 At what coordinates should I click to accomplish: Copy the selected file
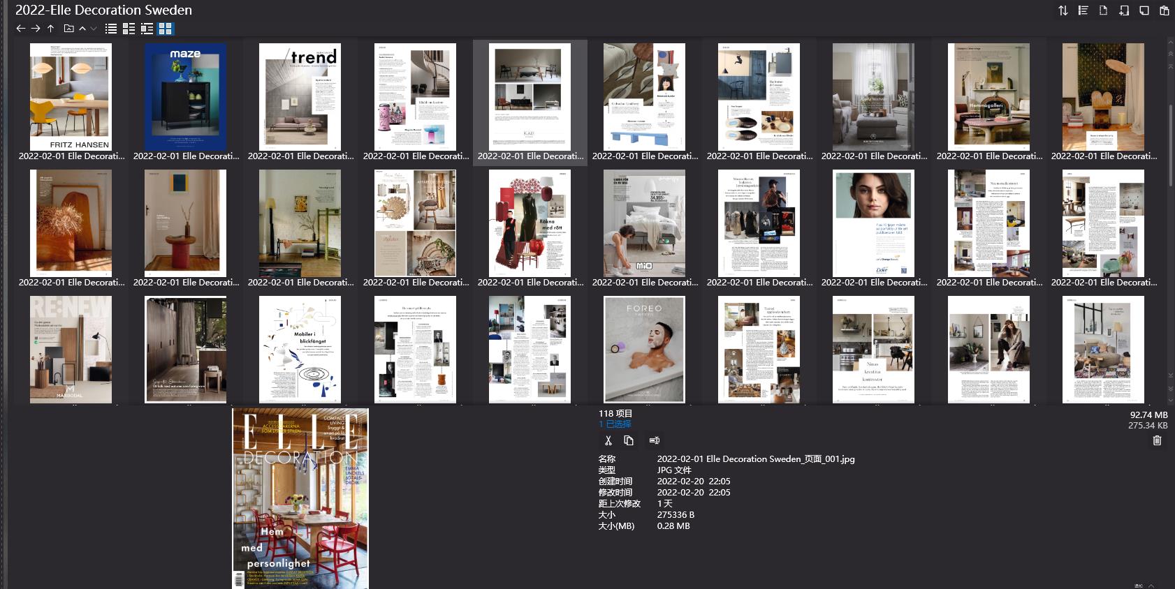pyautogui.click(x=629, y=440)
